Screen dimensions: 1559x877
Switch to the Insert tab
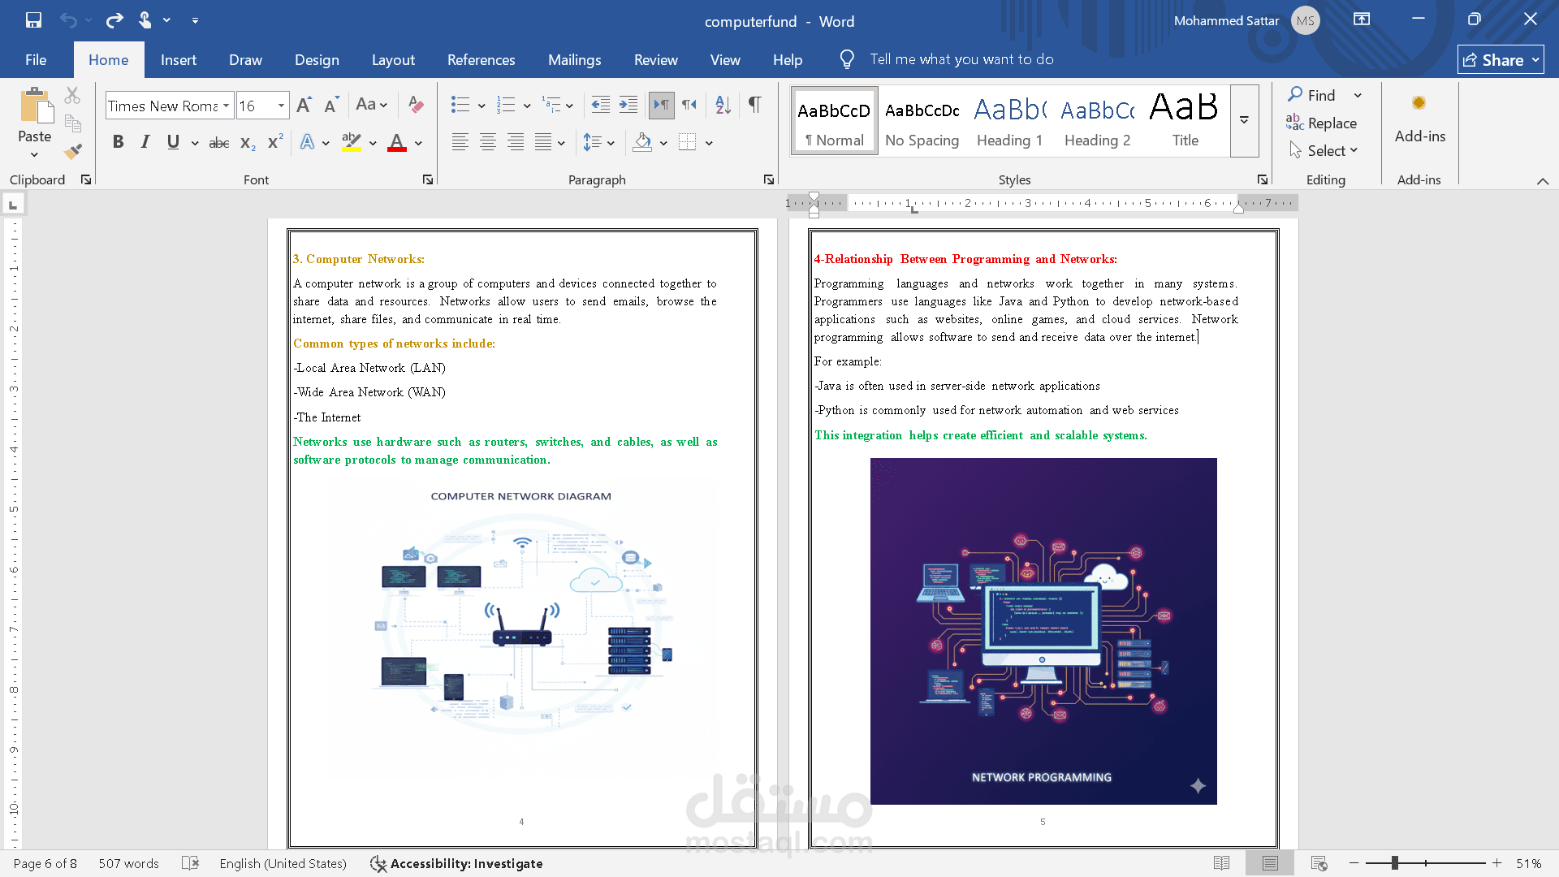pos(179,60)
